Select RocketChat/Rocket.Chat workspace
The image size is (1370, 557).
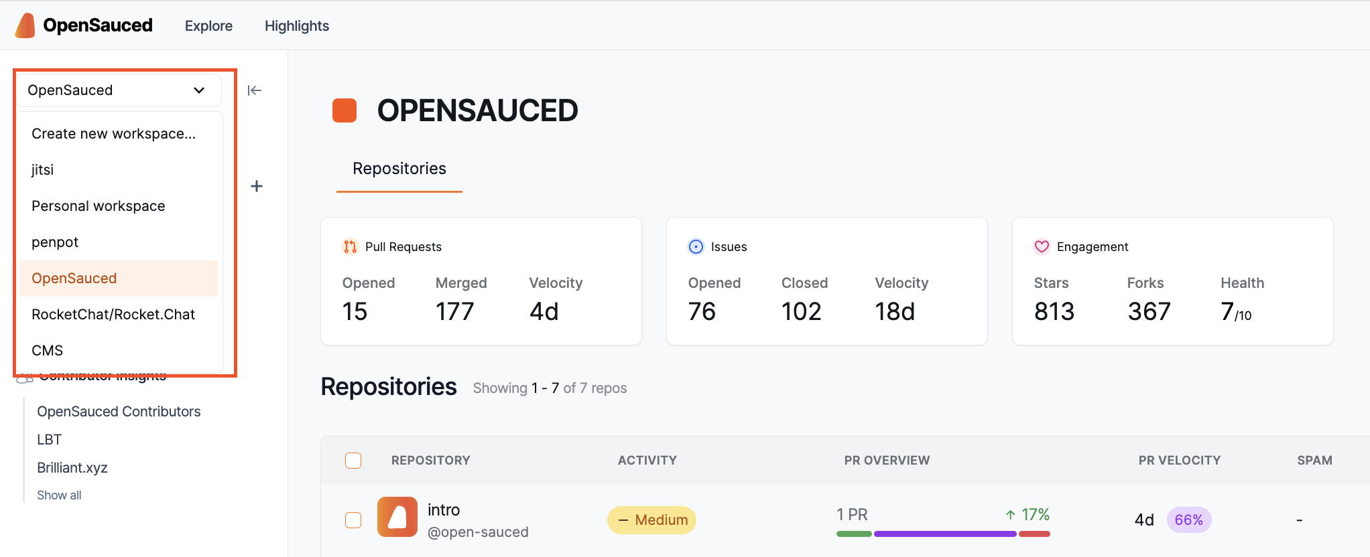pos(113,315)
